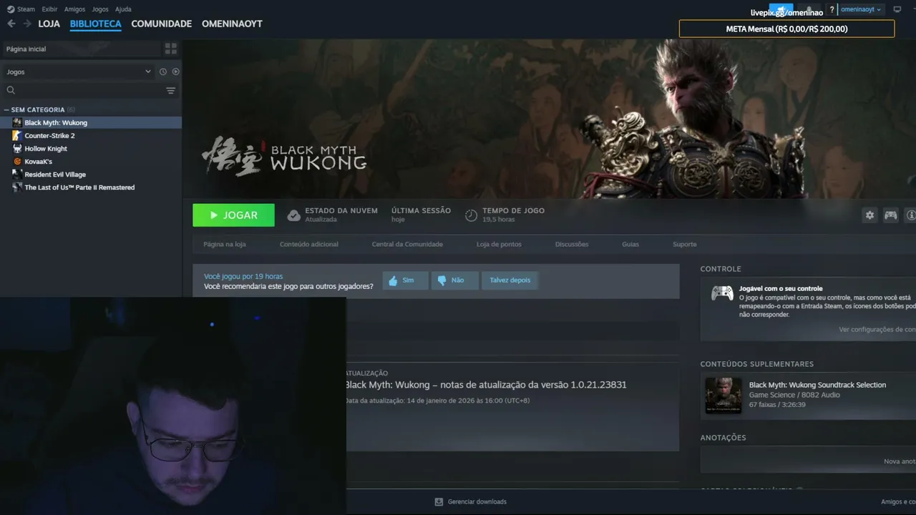This screenshot has width=916, height=515.
Task: Open the OMENINAOYT profile tab
Action: (232, 24)
